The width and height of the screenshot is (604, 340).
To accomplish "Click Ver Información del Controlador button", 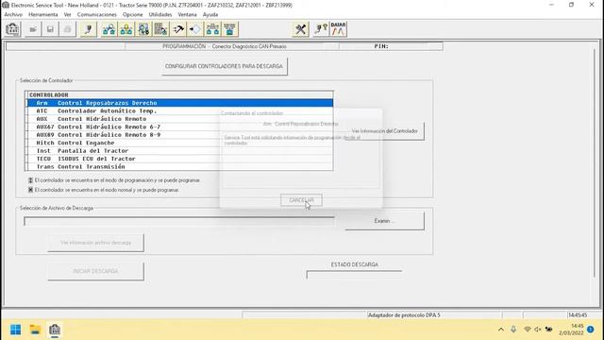I will pos(384,131).
